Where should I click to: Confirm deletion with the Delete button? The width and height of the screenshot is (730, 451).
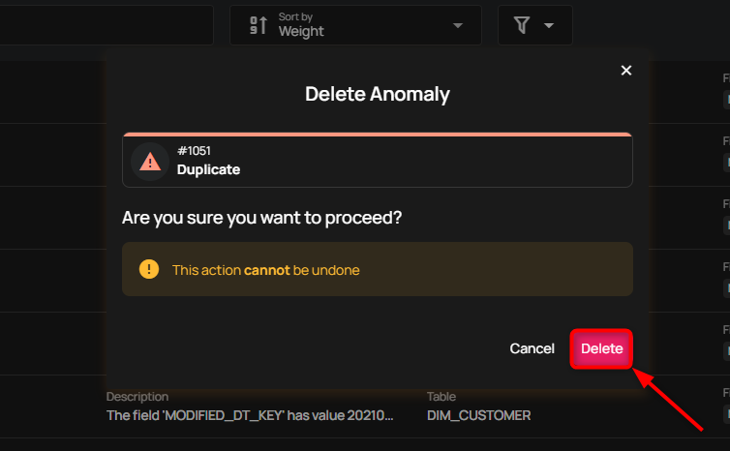point(601,348)
